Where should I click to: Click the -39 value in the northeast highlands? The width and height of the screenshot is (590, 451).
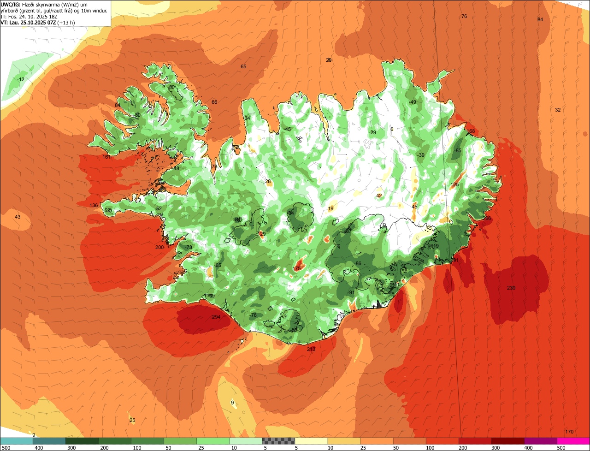click(420, 155)
